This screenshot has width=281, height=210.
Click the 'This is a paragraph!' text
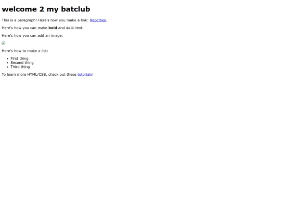pyautogui.click(x=19, y=20)
